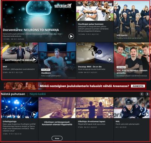Screen dimensions: 151x143
Task: Click the children on balcony thumbnail
Action: (x=95, y=108)
